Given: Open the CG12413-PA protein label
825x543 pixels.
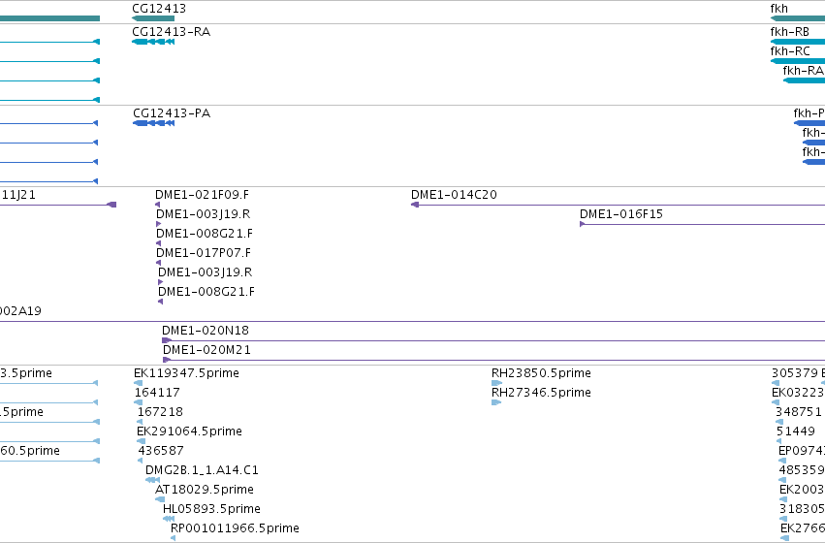Looking at the screenshot, I should (x=172, y=113).
